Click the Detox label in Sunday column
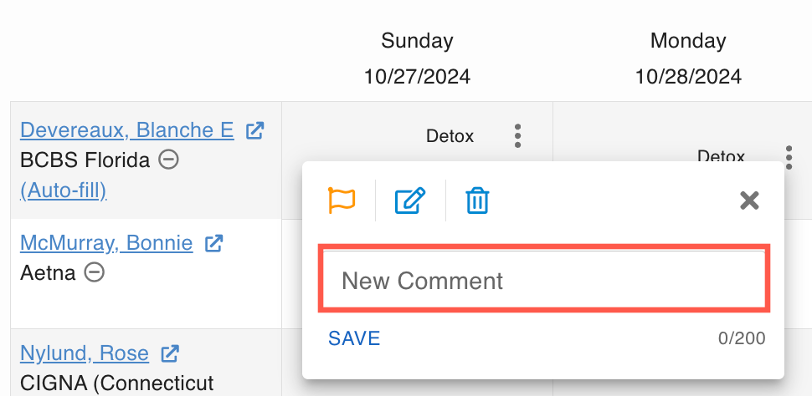 coord(450,135)
